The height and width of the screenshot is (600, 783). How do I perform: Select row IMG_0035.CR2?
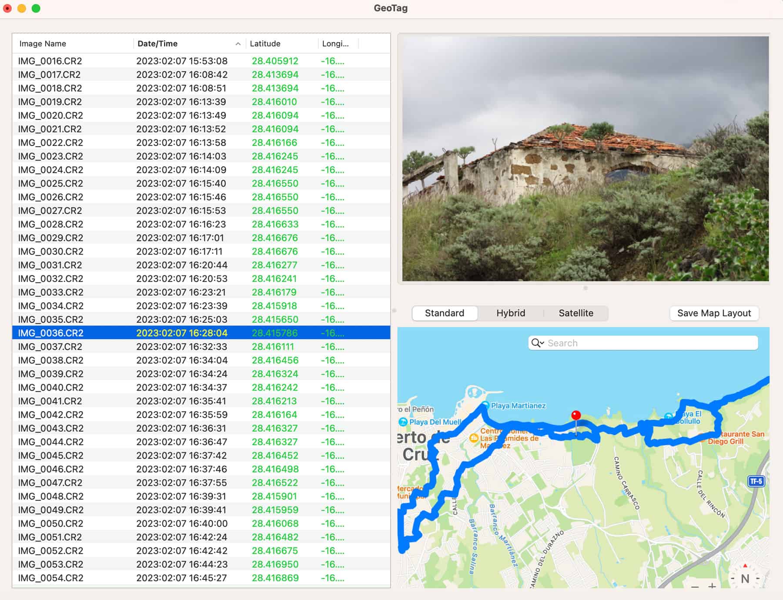(x=201, y=319)
